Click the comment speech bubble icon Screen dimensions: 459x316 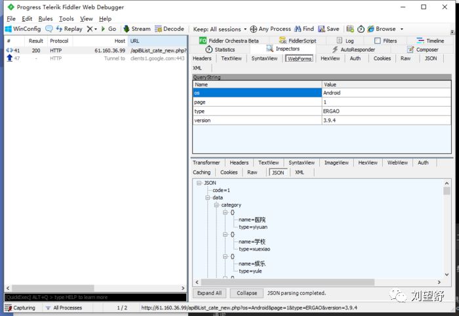click(x=49, y=29)
